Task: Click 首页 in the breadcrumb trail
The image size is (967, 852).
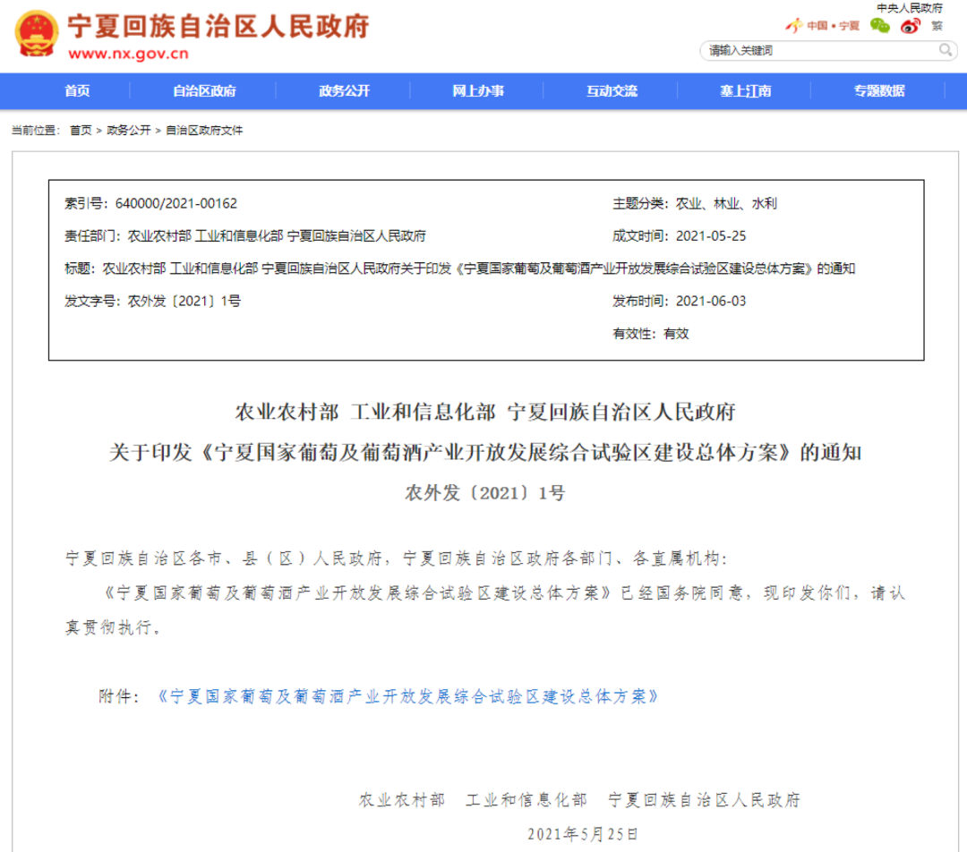Action: pos(81,131)
